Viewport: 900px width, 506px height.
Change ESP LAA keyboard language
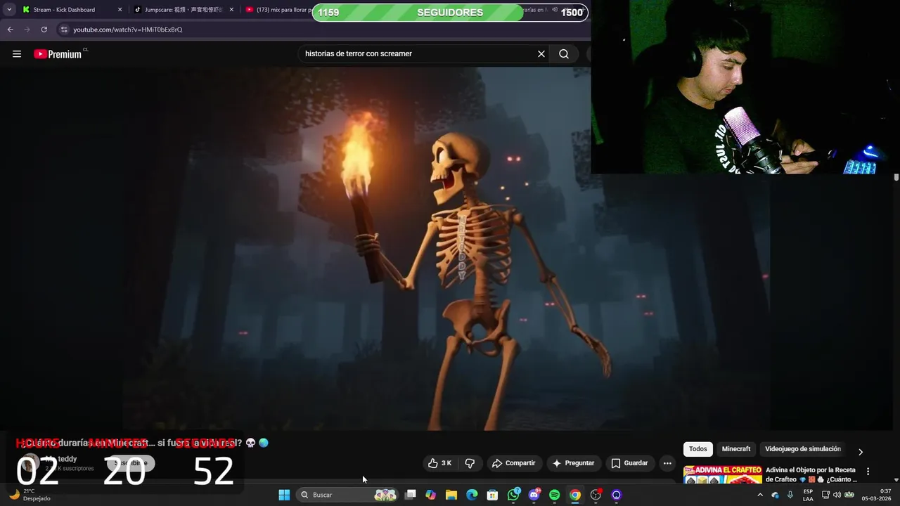pyautogui.click(x=808, y=495)
